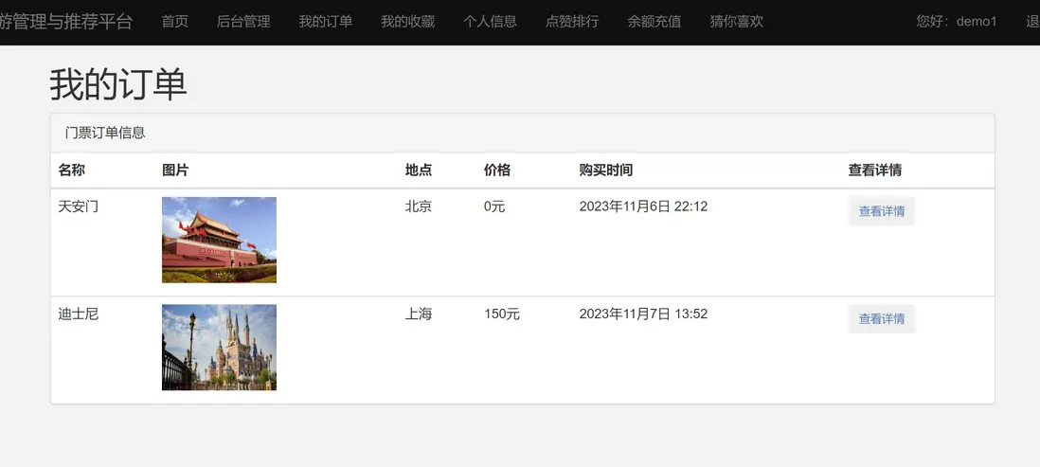1040x467 pixels.
Task: Open 猜你喜欢 recommendations
Action: [x=737, y=22]
